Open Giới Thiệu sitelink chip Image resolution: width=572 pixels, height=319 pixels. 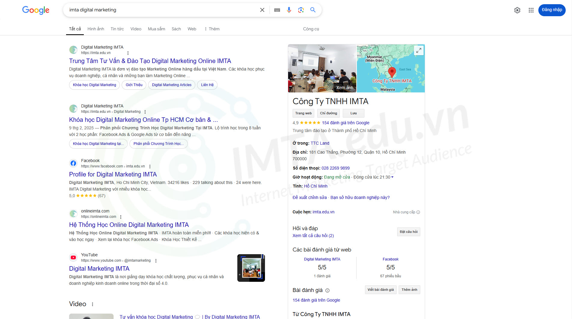coord(134,85)
